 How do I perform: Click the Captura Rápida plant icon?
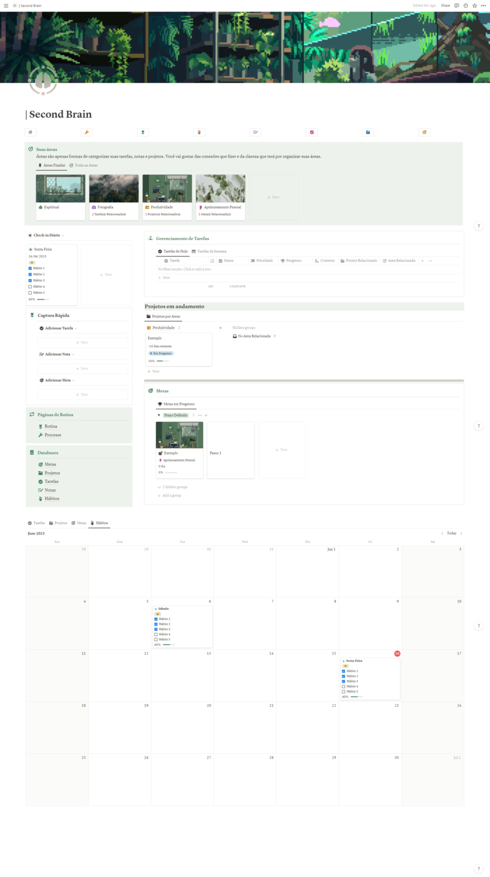32,315
